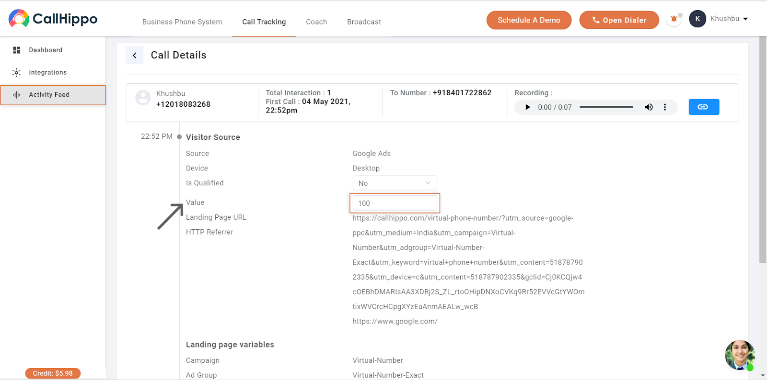Click the To Number +918401722862
Screen dimensions: 767x380
(x=462, y=93)
